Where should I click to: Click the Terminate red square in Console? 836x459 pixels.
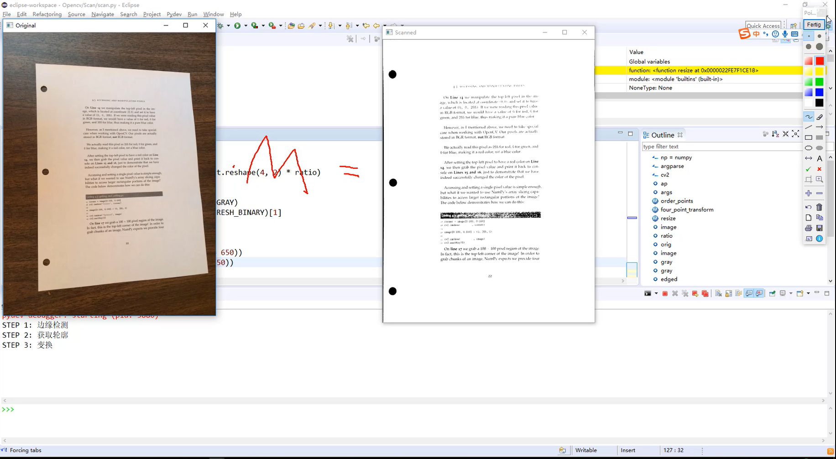point(665,293)
